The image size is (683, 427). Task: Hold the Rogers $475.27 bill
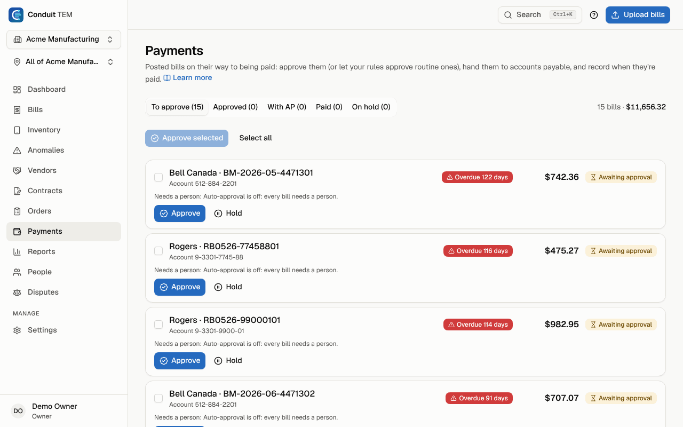pos(228,287)
